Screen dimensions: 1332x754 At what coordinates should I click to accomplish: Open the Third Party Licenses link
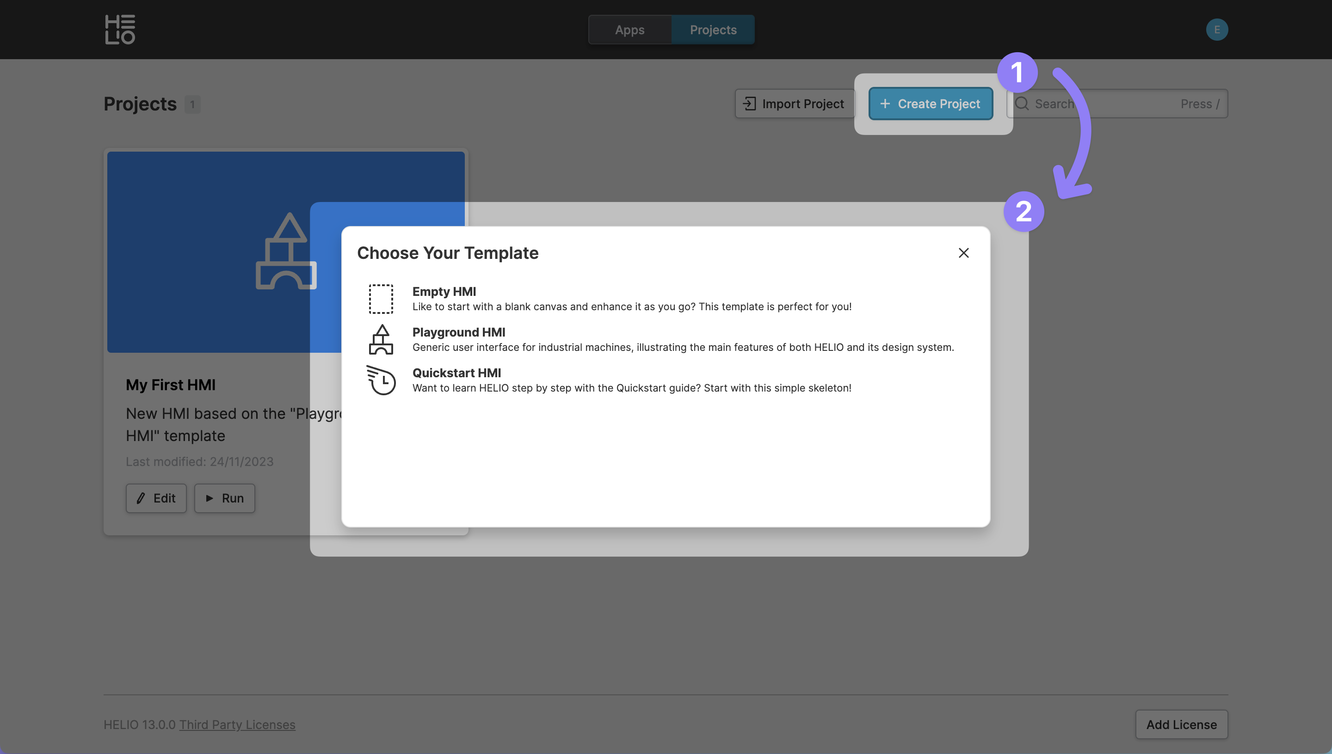coord(237,724)
